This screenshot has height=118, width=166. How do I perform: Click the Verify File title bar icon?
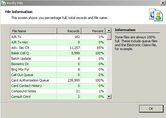3,3
